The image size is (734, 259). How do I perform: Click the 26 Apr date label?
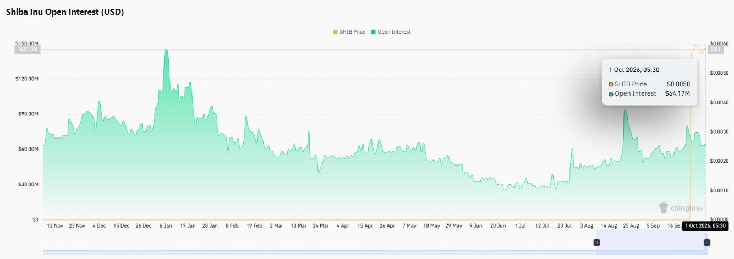386,225
